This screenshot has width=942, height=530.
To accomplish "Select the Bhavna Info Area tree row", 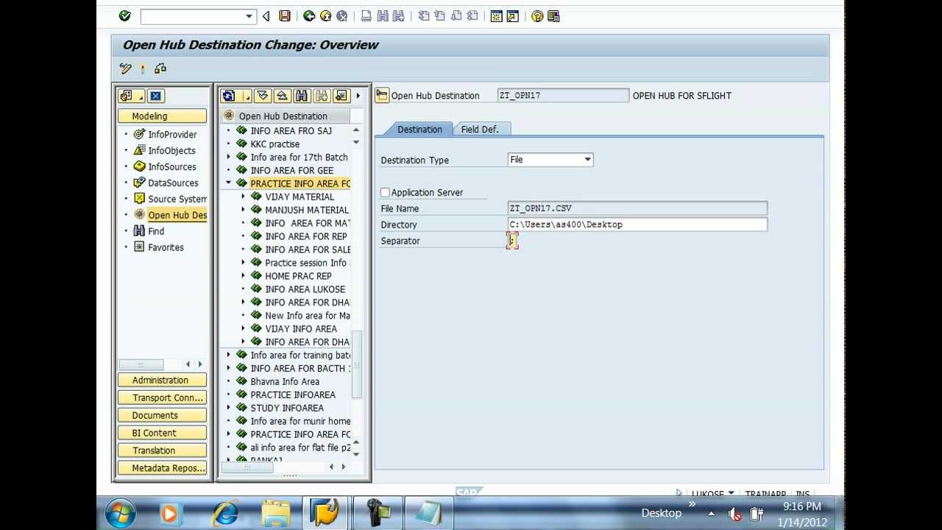I will point(285,381).
